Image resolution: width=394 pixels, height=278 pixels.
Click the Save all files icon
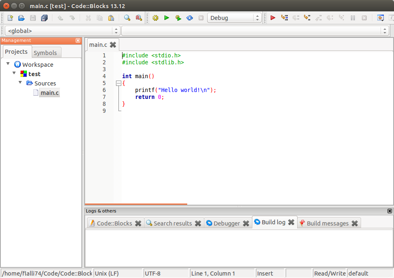[44, 18]
